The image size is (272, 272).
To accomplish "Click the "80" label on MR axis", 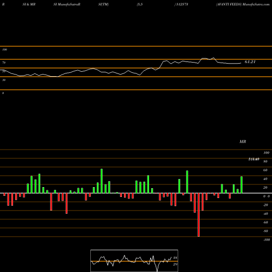I will point(265,162).
